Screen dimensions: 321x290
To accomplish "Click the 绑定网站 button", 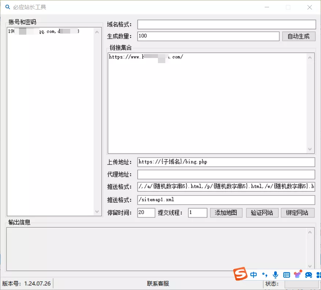I will pos(297,213).
